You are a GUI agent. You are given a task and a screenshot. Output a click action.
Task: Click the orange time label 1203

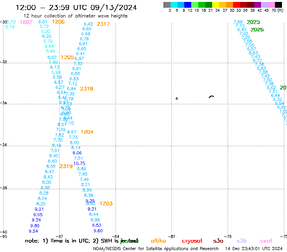click(106, 204)
